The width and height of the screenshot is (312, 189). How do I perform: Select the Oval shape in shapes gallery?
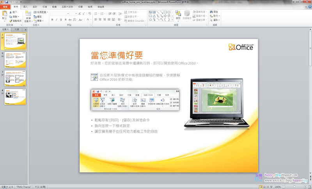(x=169, y=12)
